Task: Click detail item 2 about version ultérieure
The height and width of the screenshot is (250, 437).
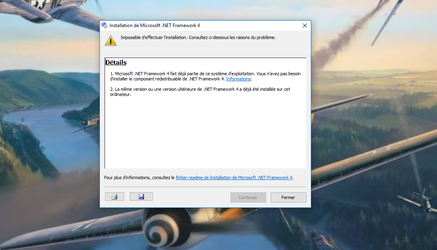Action: [200, 92]
